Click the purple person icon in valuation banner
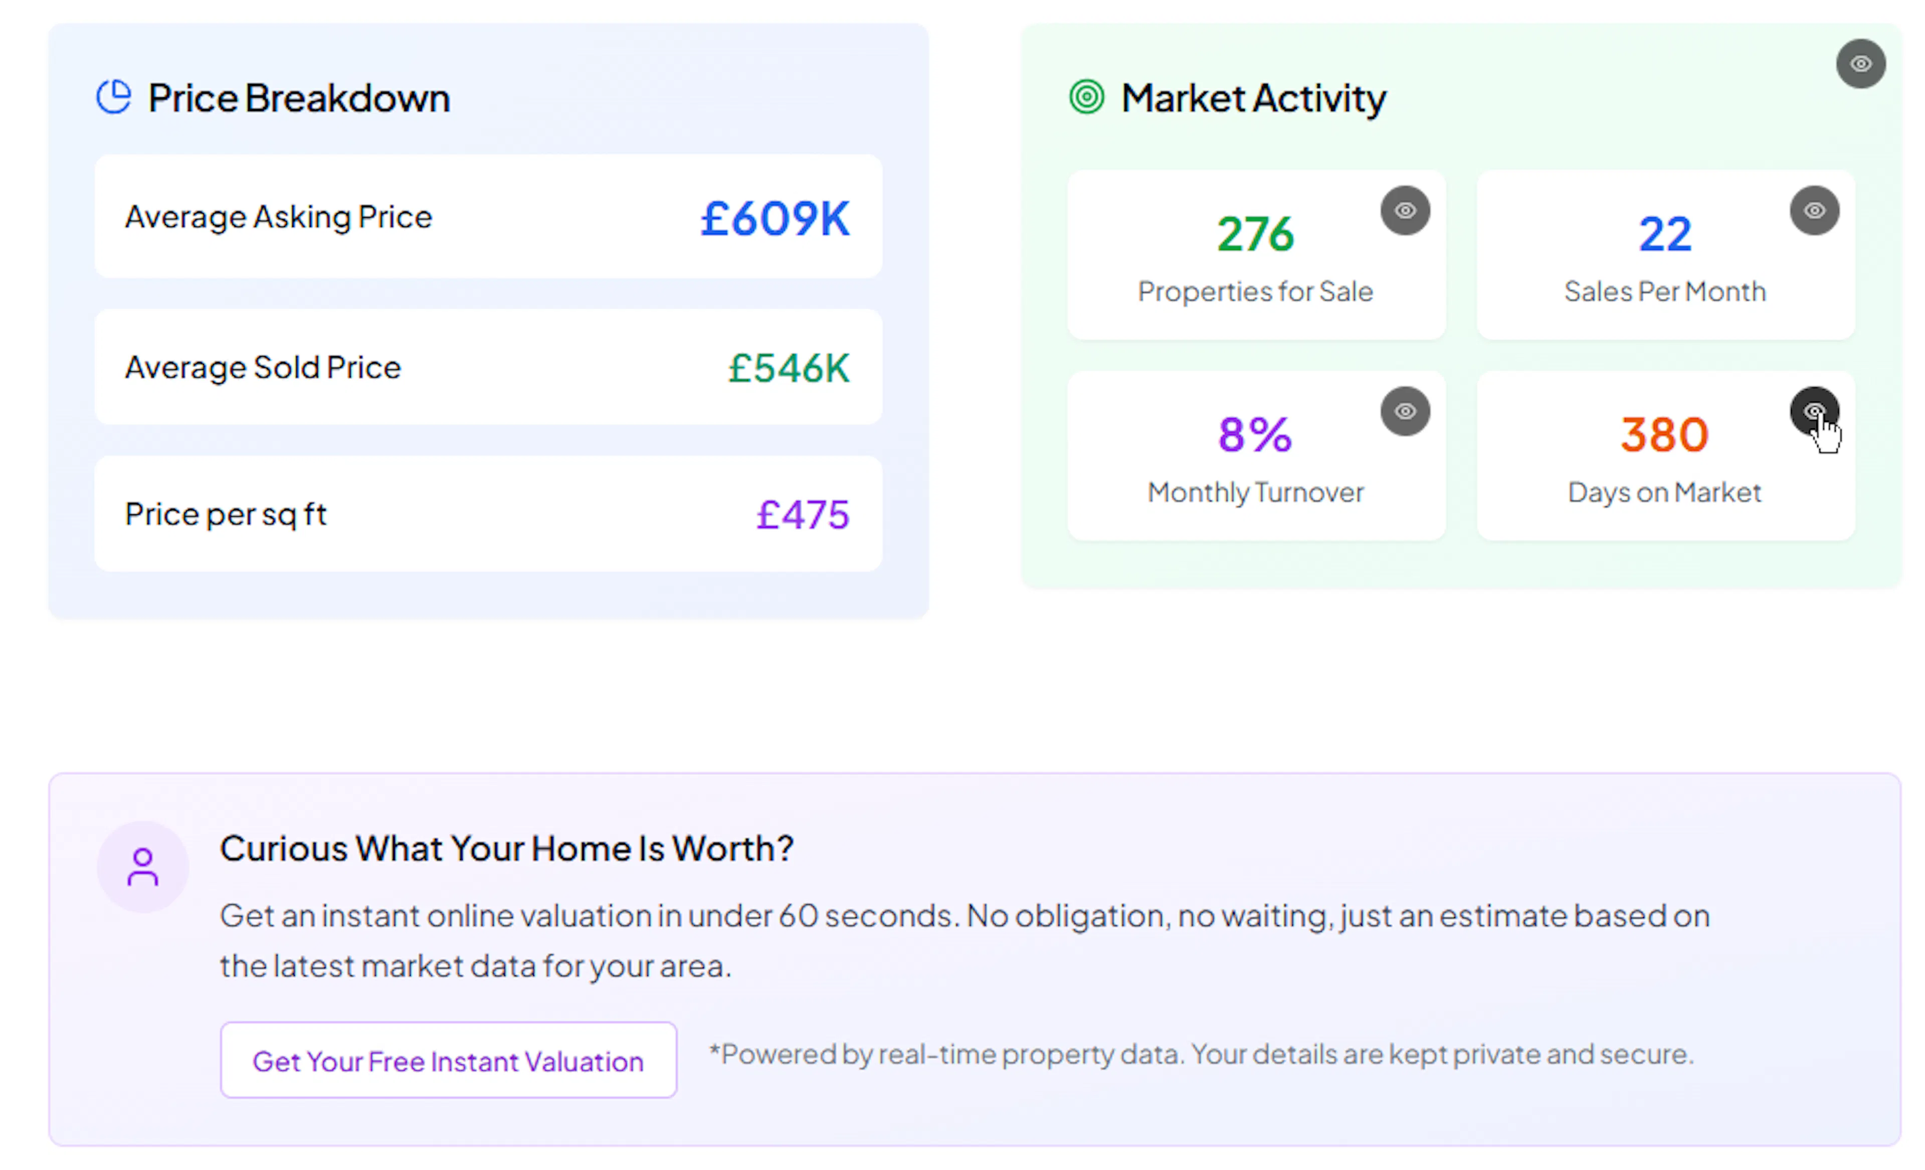 point(143,867)
